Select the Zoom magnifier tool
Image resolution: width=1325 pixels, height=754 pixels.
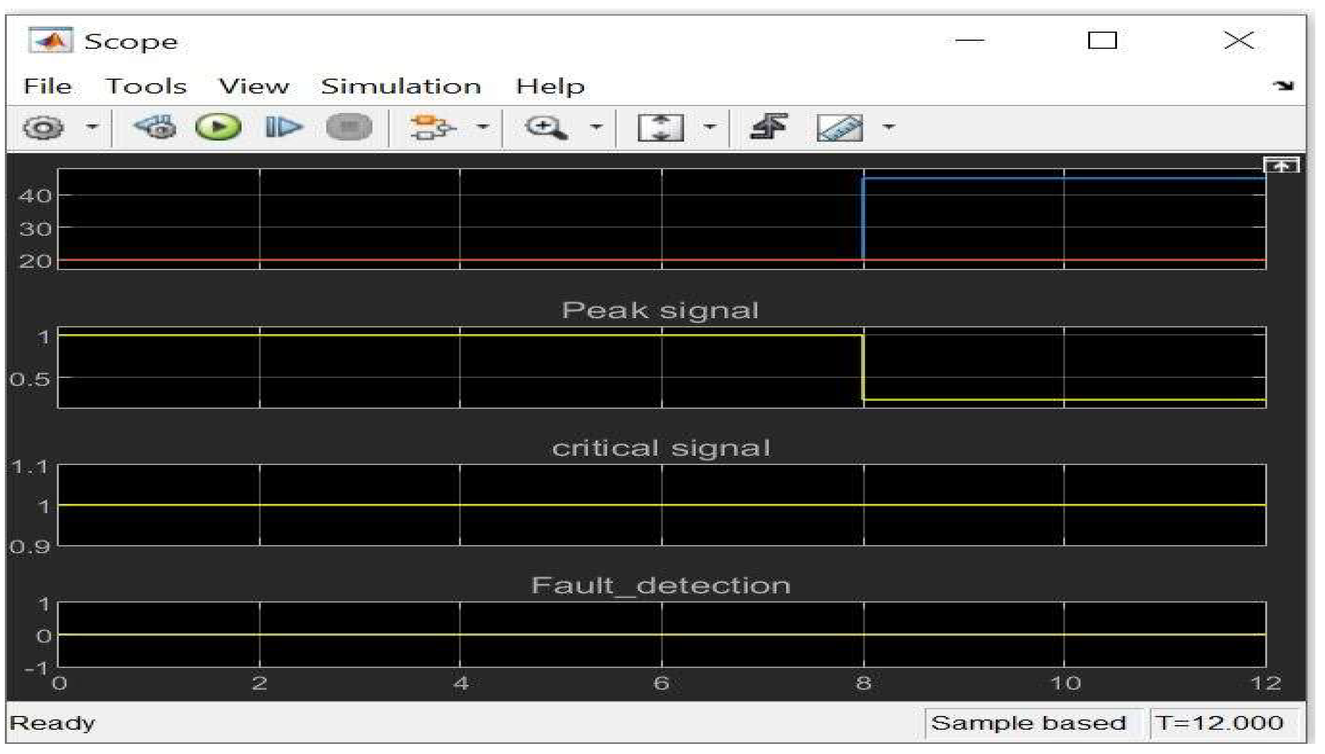545,127
